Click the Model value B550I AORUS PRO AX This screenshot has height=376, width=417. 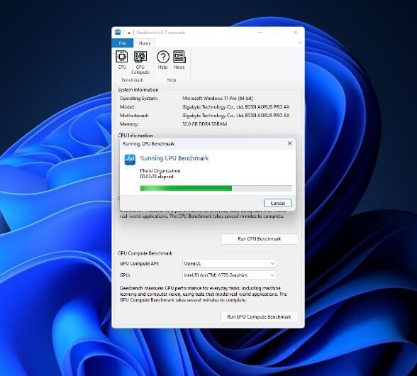point(236,106)
